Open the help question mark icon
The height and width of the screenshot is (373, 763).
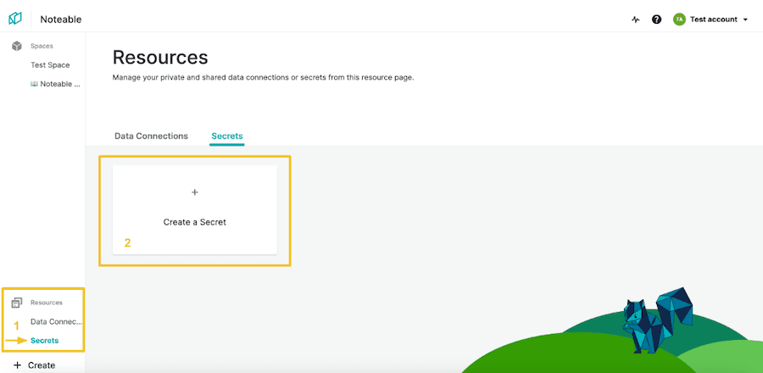click(656, 19)
